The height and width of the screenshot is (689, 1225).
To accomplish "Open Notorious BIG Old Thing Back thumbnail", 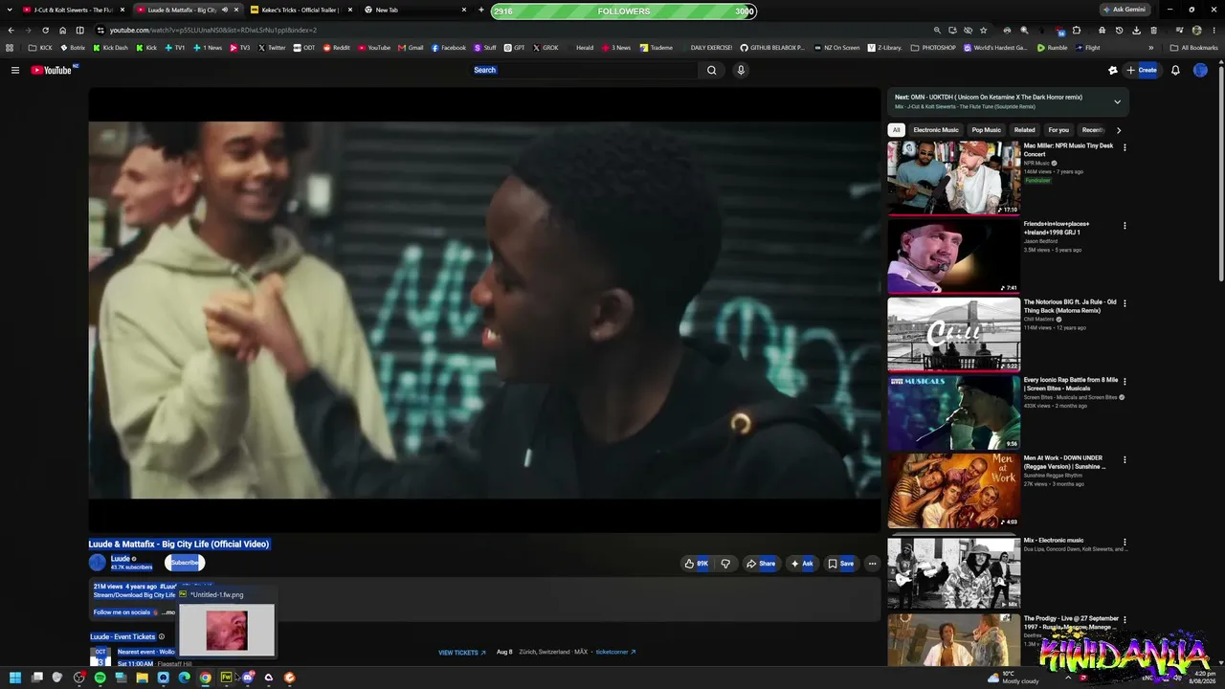I will click(x=953, y=334).
